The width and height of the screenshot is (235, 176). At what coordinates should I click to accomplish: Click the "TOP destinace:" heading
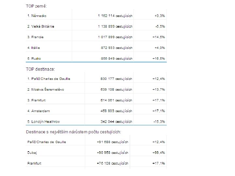[x=40, y=69]
